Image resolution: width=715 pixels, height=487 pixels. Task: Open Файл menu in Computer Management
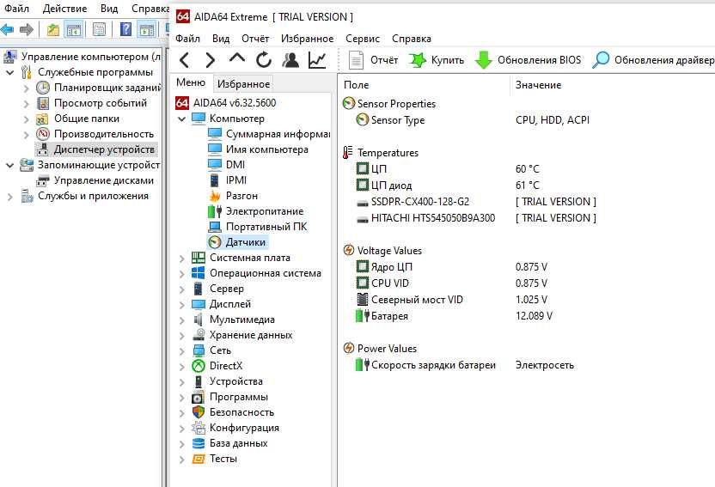click(x=16, y=9)
